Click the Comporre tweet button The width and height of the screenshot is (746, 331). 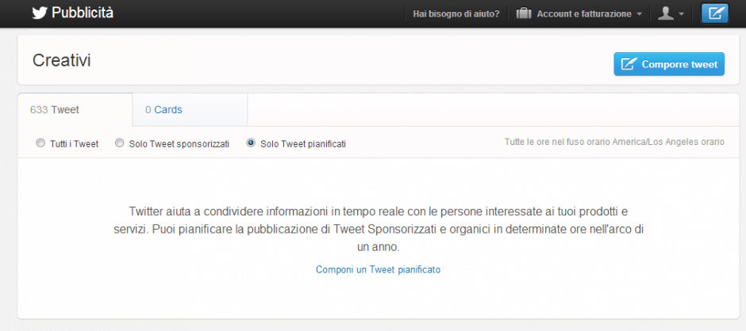(669, 64)
